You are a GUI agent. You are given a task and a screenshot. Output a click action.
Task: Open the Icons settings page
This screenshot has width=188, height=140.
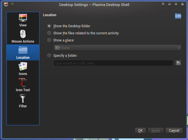point(23,69)
